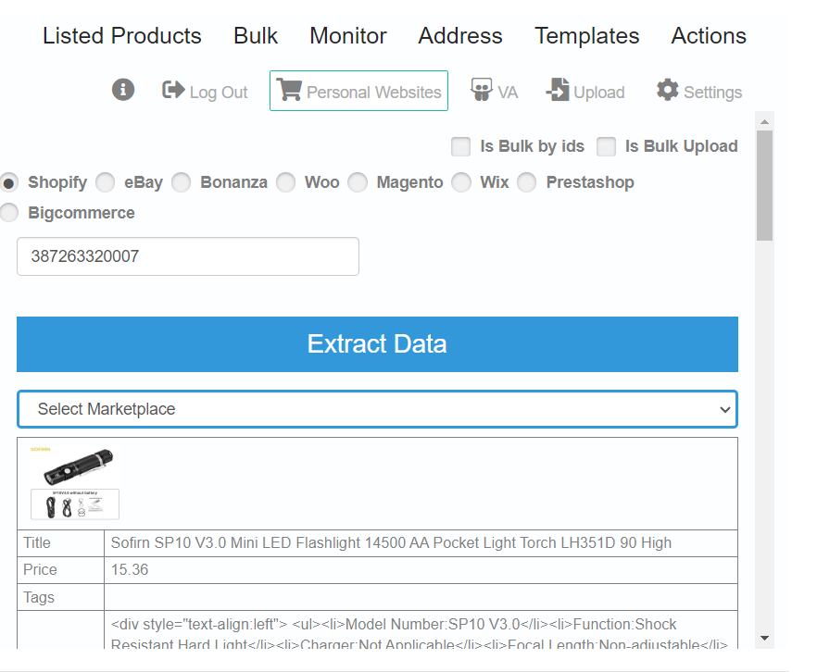Select the Shopify radio button

click(x=9, y=182)
